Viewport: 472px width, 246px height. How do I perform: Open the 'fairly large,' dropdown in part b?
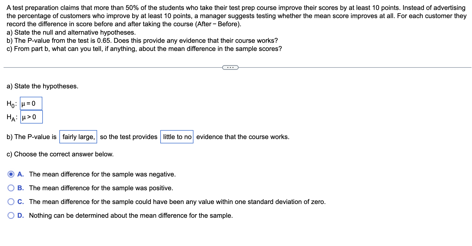pos(78,137)
